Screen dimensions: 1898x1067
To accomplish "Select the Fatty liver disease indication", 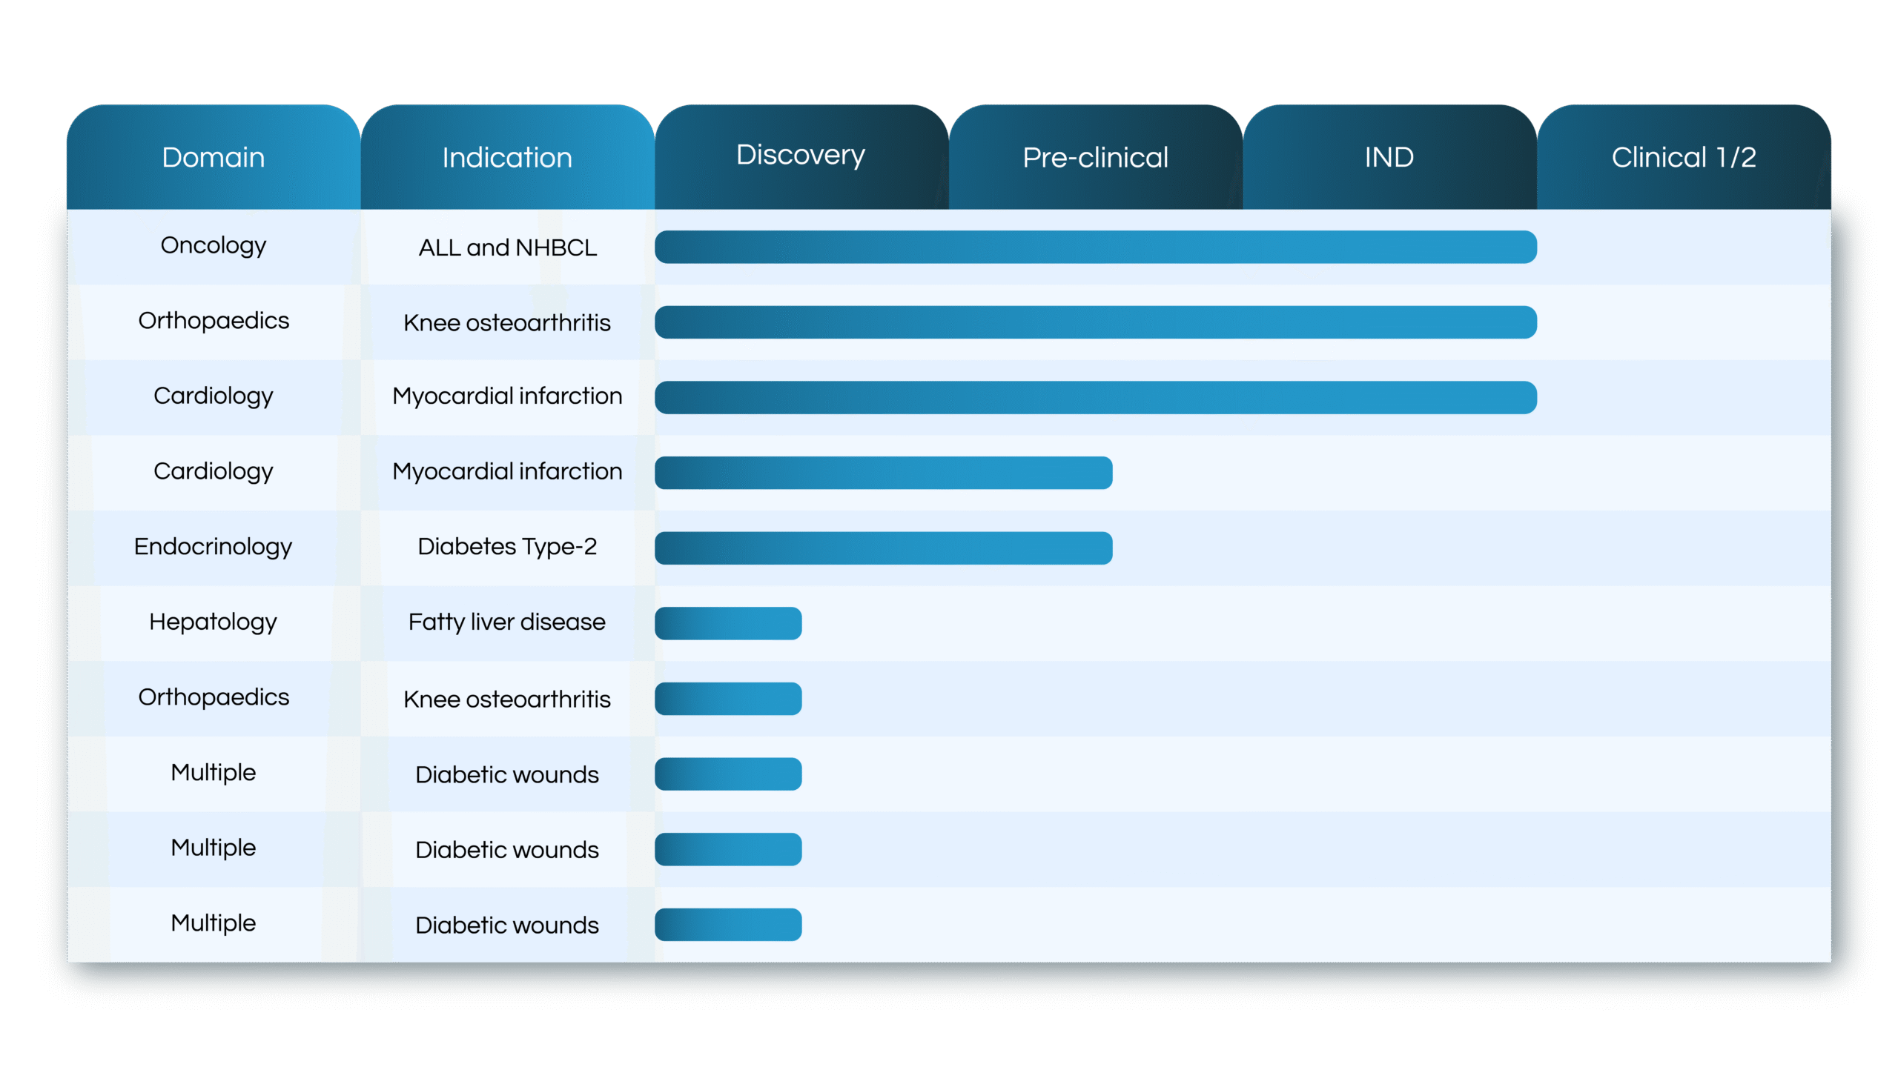I will [507, 622].
